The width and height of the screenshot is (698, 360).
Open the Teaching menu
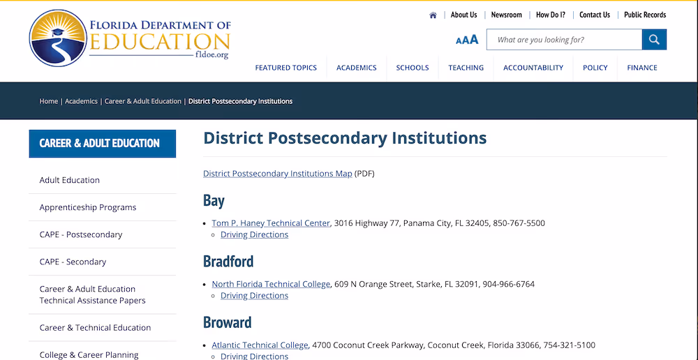click(466, 68)
